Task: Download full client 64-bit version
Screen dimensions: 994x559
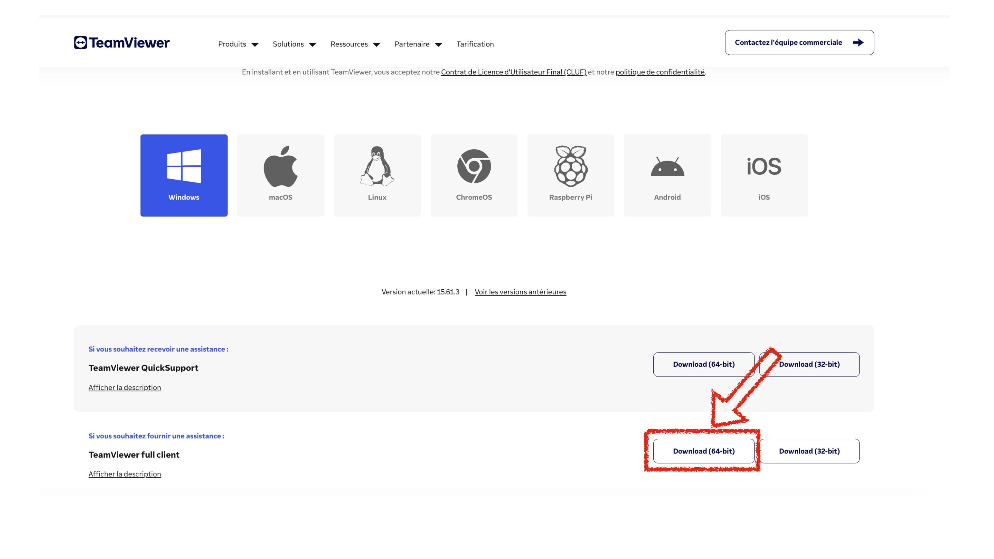Action: pos(704,451)
